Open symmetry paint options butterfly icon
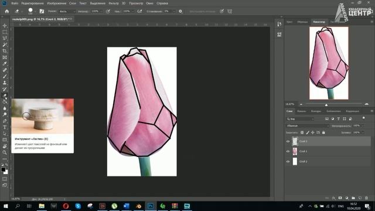The height and width of the screenshot is (211, 375). click(230, 11)
